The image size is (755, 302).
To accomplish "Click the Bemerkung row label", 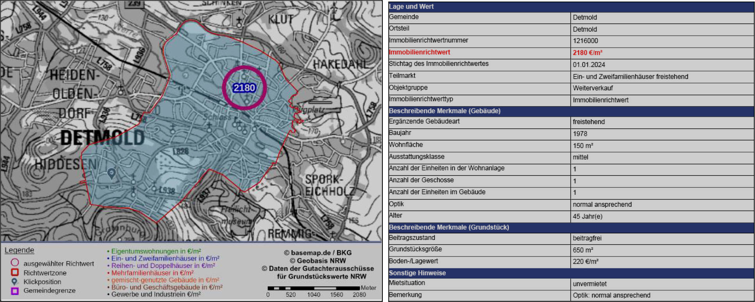I will click(x=405, y=295).
